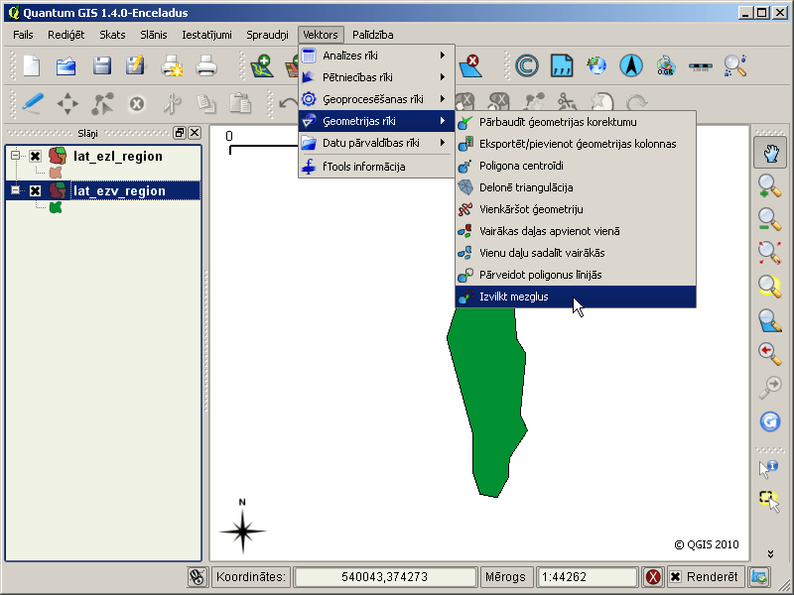Toggle visibility of lat_ezv_region layer
This screenshot has width=794, height=595.
35,190
